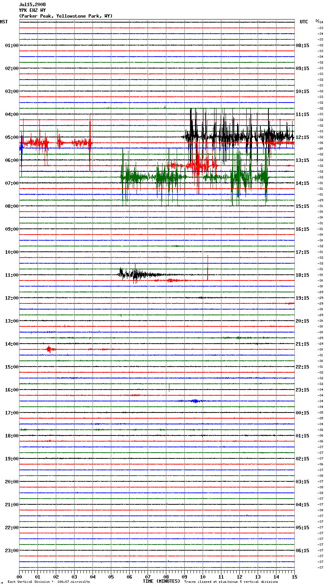Click the 12:15 UTC time label
The width and height of the screenshot is (325, 587).
pos(302,137)
